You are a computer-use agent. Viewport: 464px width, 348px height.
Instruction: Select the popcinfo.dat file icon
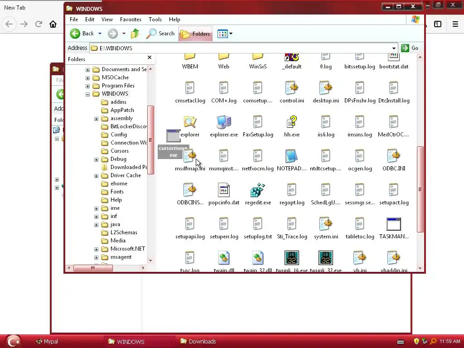[x=224, y=190]
